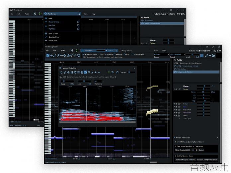Adjust the Master level slider in DeepAudio
Image resolution: width=231 pixels, height=173 pixels.
click(x=203, y=86)
